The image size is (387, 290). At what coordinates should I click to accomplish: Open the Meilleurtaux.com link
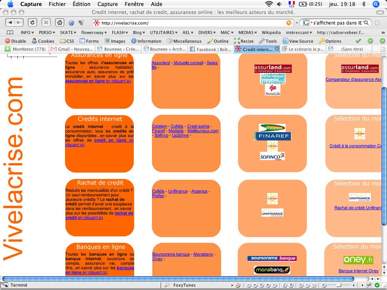coord(203,131)
